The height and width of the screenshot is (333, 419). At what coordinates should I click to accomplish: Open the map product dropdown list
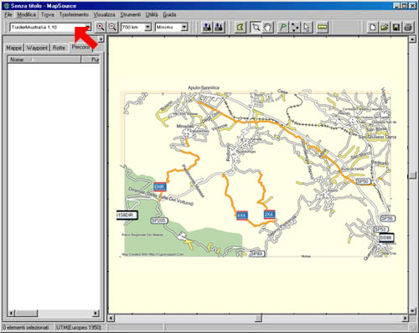(x=88, y=27)
